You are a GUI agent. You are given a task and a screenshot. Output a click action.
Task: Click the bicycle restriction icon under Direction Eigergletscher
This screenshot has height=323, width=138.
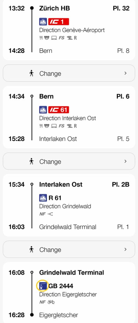pos(51,302)
